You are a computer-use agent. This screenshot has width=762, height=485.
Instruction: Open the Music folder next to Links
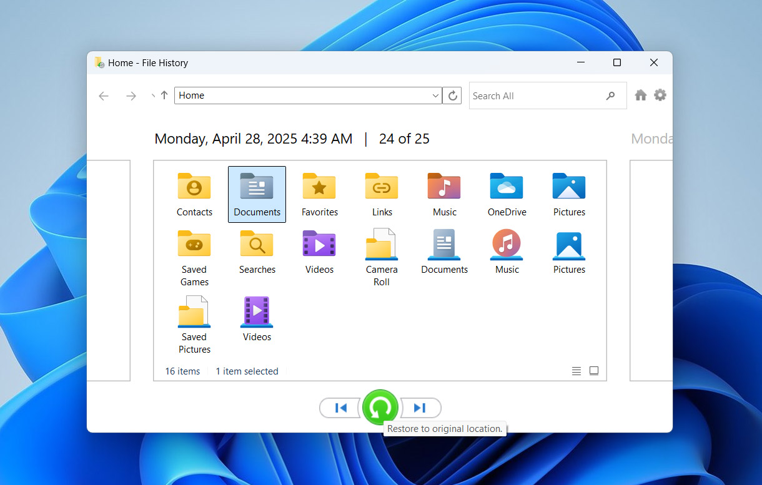click(444, 194)
